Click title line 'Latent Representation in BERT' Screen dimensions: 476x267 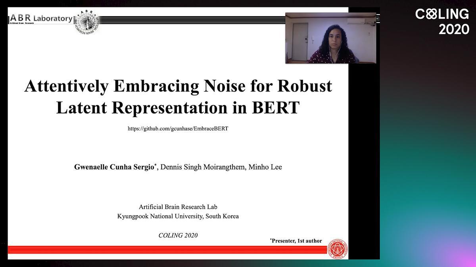177,108
